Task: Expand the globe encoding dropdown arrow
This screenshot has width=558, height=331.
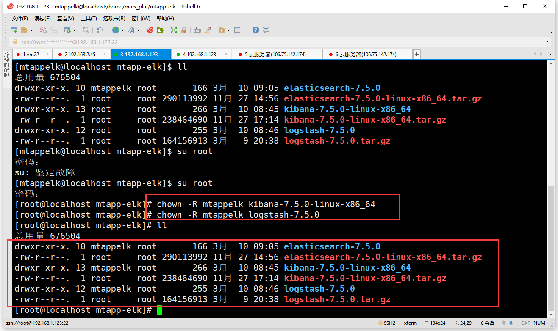Action: point(122,30)
